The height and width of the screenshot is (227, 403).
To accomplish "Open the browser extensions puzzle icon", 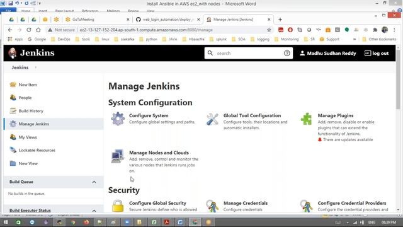I will pos(375,30).
